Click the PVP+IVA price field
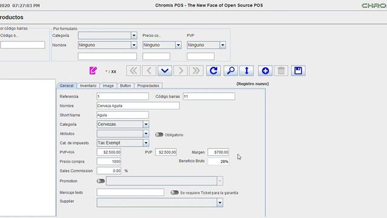The width and height of the screenshot is (387, 218). tap(109, 152)
